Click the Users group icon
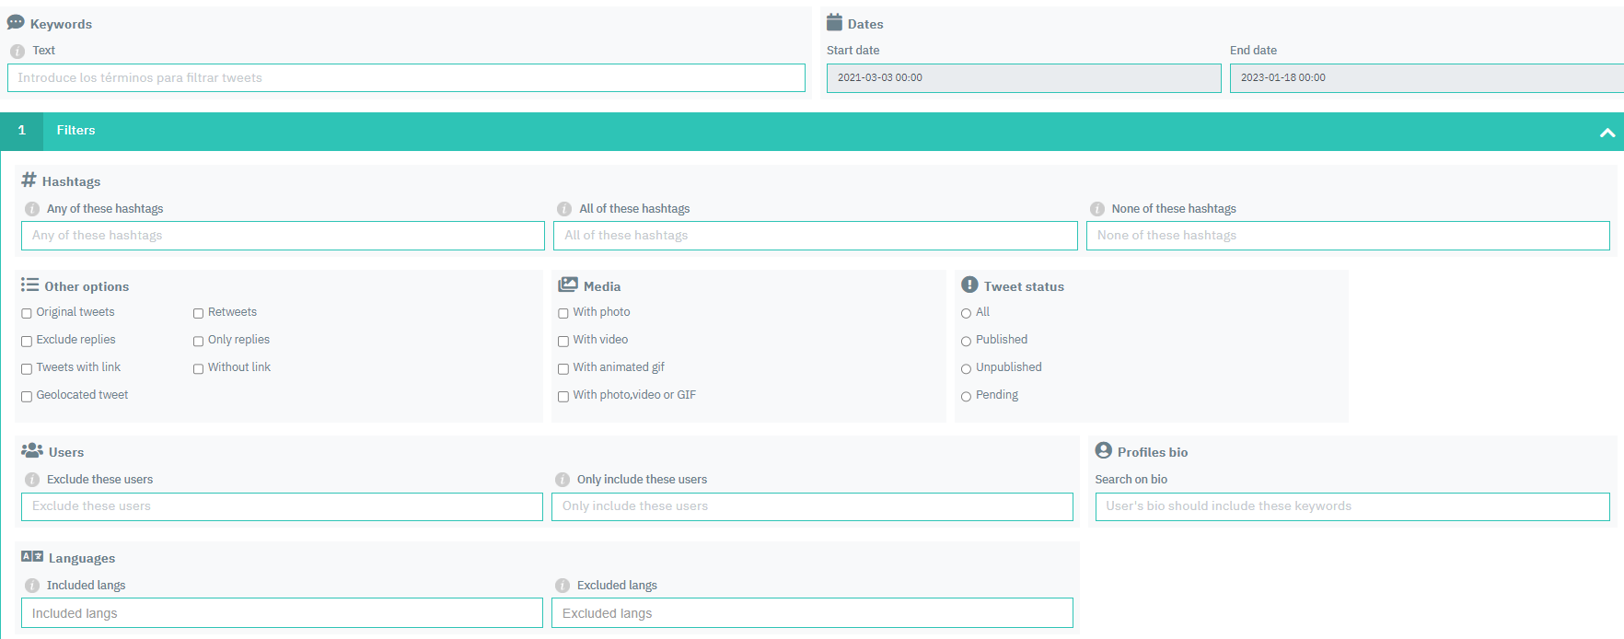 pyautogui.click(x=32, y=450)
